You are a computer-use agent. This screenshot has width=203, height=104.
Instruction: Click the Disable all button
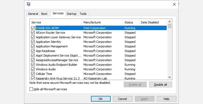coord(161,85)
